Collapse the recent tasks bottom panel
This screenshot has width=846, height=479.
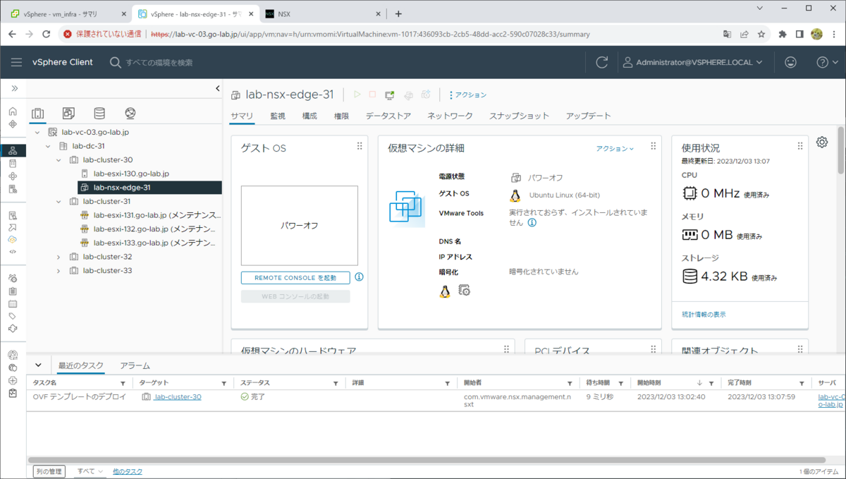[38, 365]
